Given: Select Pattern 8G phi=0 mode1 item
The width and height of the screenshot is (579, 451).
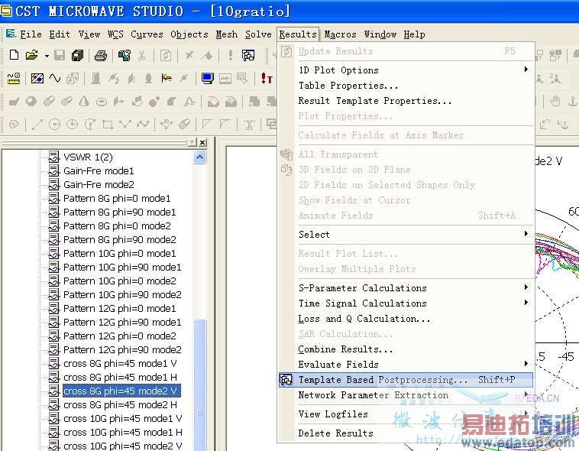Looking at the screenshot, I should coord(117,199).
